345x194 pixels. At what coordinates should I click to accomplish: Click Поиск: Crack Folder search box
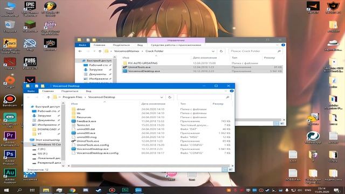pos(255,51)
